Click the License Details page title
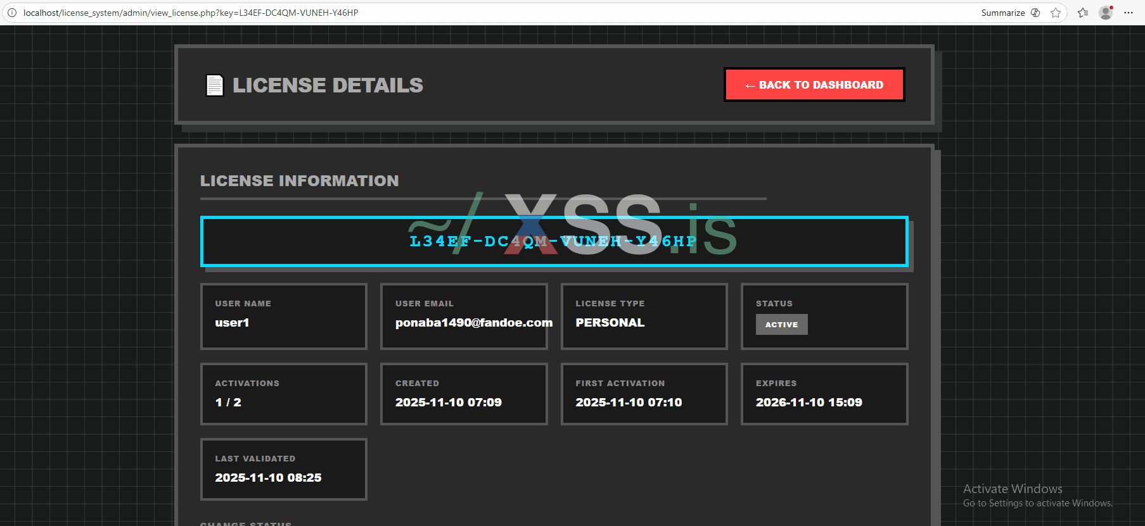 [x=328, y=85]
